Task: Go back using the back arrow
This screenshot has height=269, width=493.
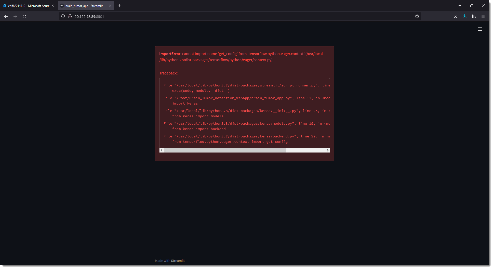Action: [x=6, y=16]
